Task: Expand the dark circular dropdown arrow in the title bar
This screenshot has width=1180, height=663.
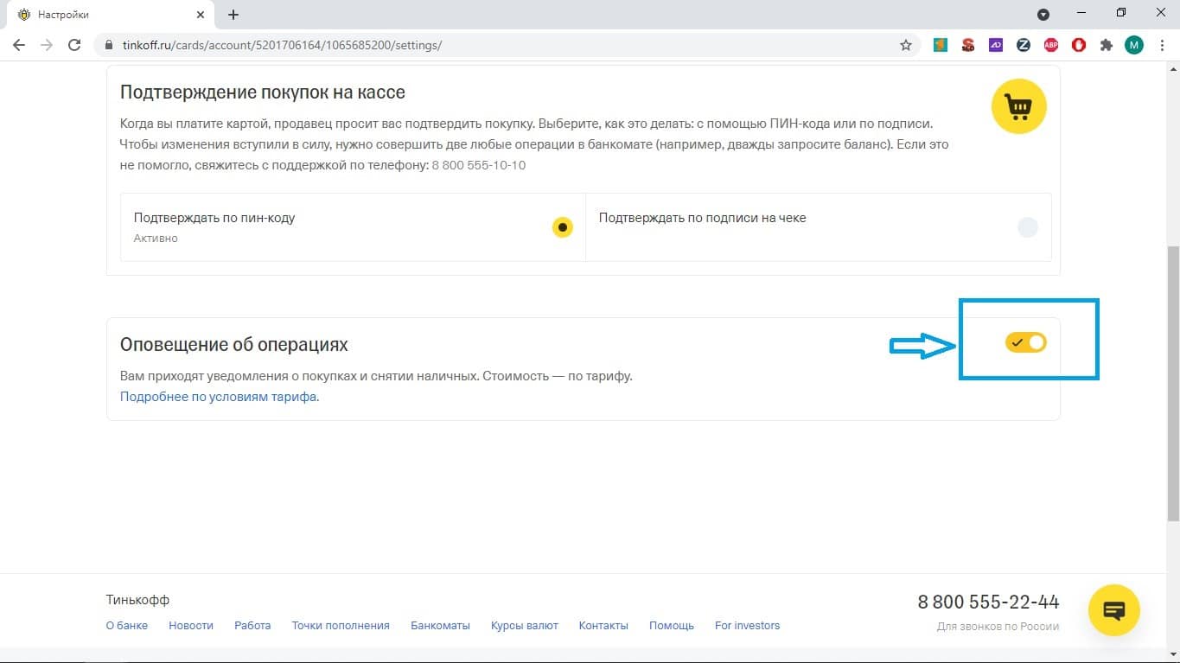Action: (1043, 15)
